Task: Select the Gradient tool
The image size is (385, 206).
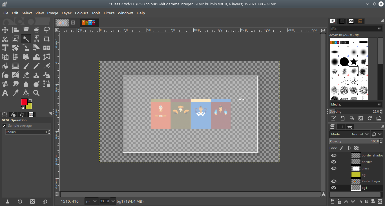Action: click(16, 66)
